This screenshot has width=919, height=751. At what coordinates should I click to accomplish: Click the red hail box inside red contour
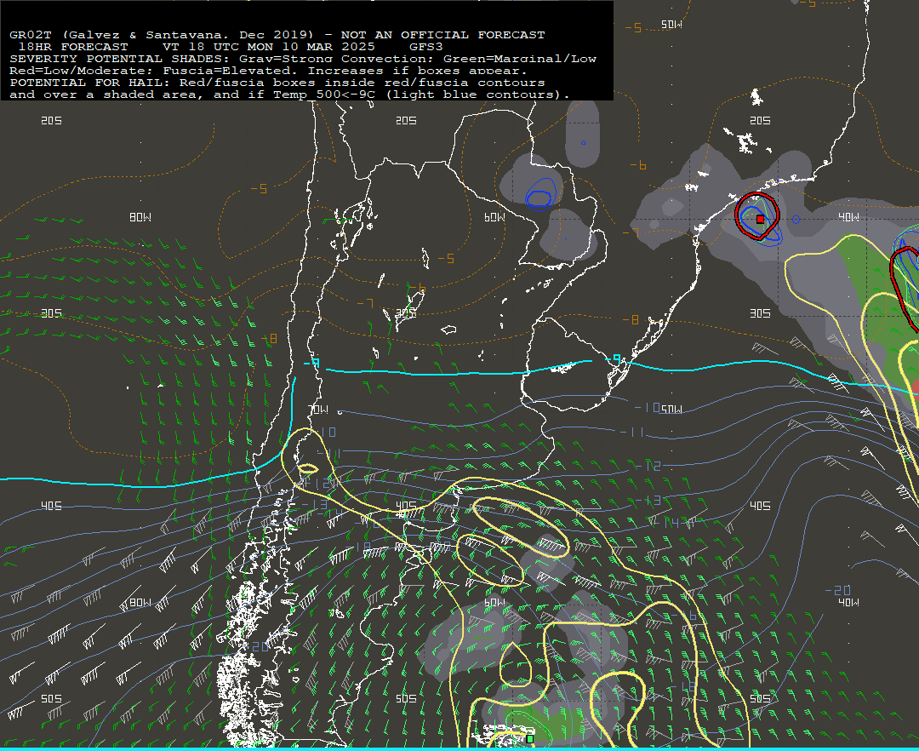(x=760, y=220)
